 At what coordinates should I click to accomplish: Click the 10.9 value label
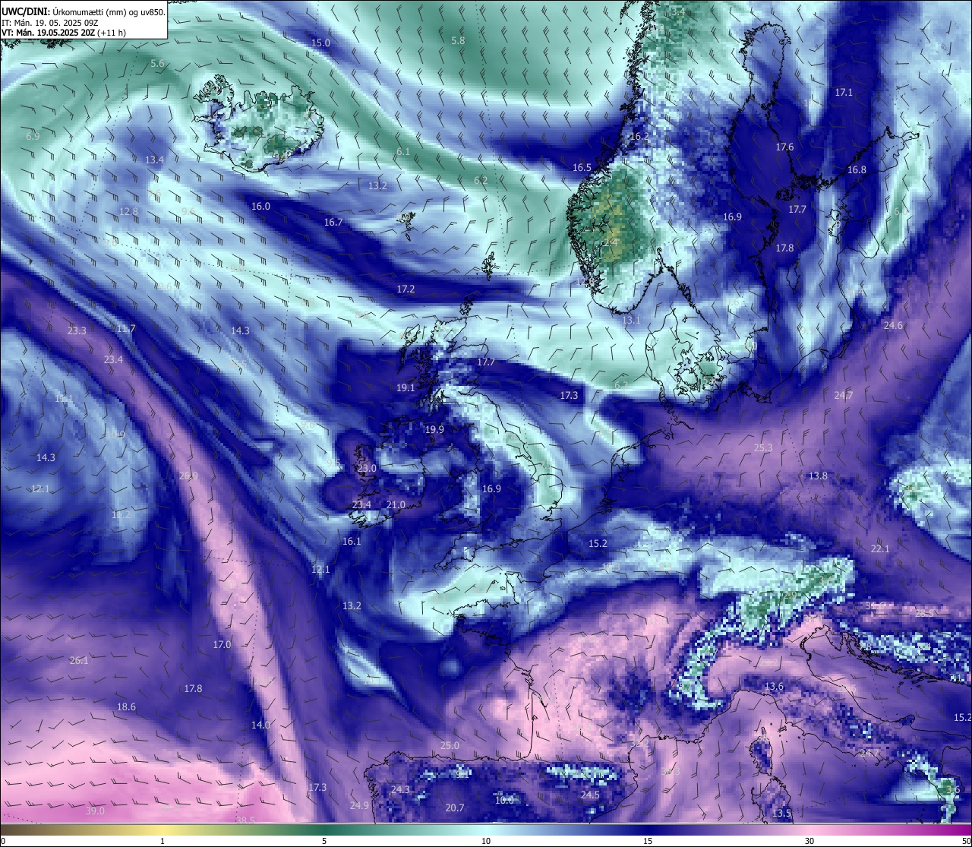(115, 435)
